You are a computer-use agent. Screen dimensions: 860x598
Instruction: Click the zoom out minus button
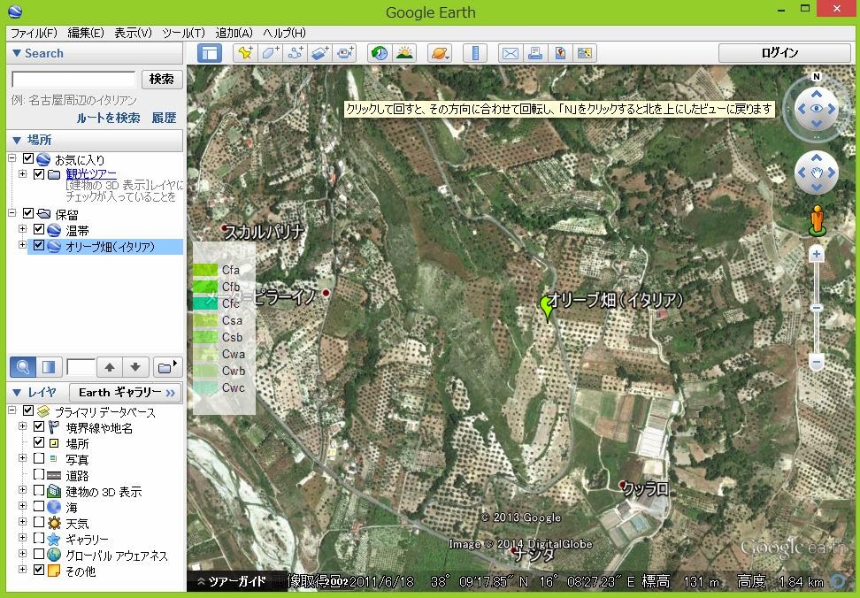tap(816, 363)
